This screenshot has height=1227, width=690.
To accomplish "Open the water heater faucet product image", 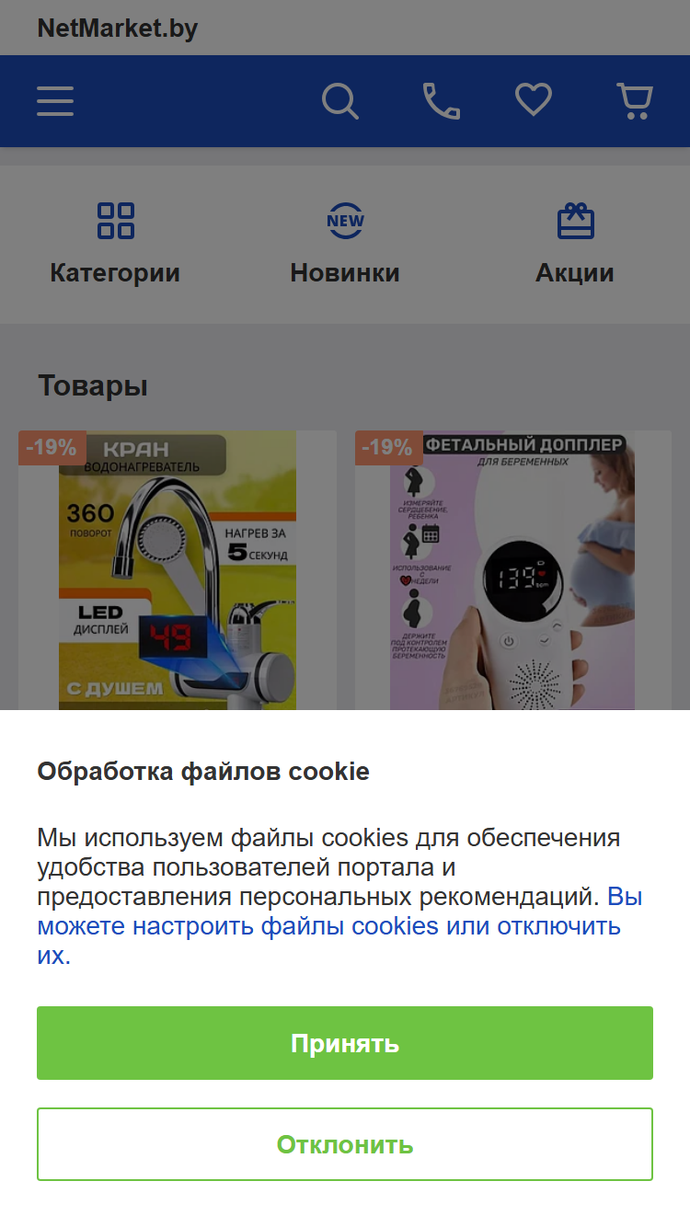I will click(x=178, y=570).
